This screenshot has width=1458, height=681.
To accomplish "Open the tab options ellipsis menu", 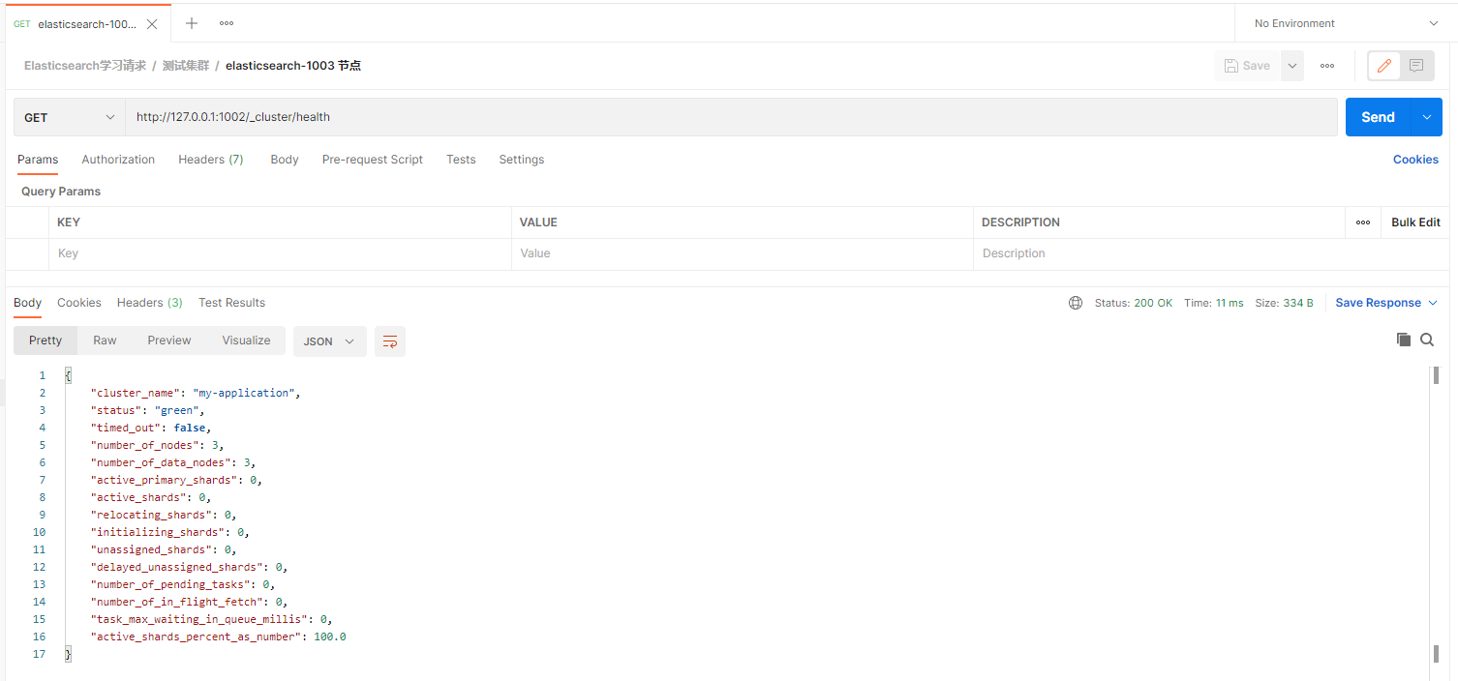I will [227, 23].
